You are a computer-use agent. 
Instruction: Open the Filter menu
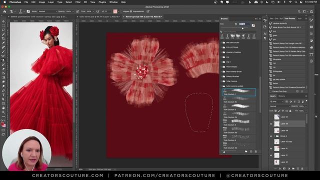(x=78, y=2)
